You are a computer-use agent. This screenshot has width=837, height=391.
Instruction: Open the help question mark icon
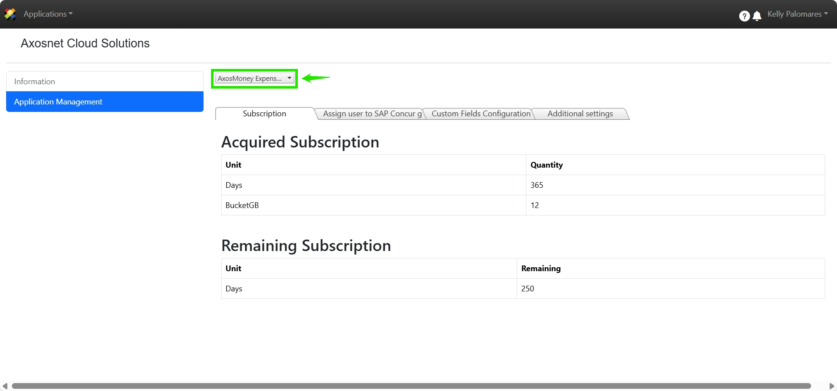(744, 16)
